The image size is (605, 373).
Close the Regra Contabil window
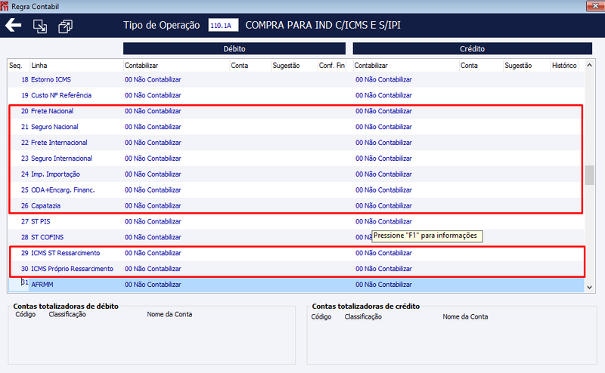(x=595, y=6)
